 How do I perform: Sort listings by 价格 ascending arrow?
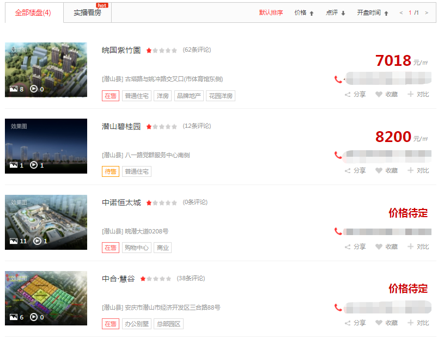pyautogui.click(x=312, y=13)
